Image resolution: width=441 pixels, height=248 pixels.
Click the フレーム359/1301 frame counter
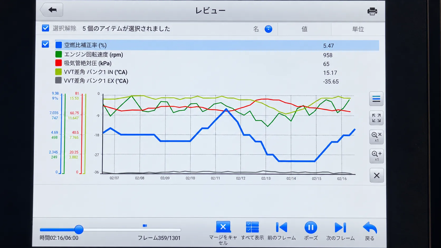point(159,238)
